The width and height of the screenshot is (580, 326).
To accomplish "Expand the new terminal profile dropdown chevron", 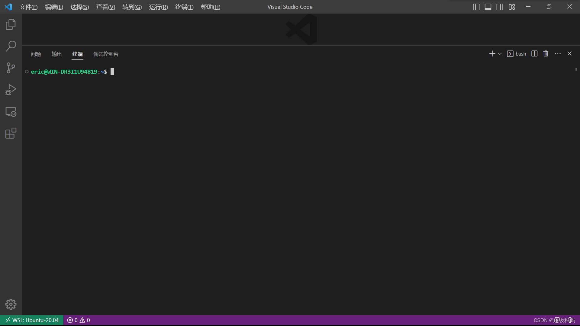I will coord(500,54).
